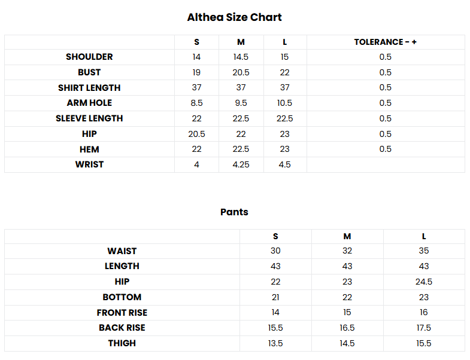470x360 pixels.
Task: Click the BOTTOM row label
Action: coord(122,297)
